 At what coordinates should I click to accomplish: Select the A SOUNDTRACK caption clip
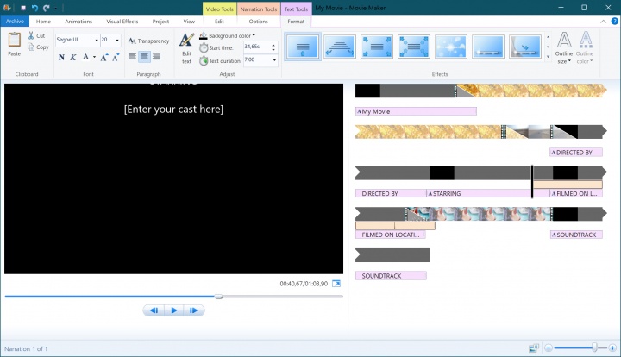(x=576, y=235)
